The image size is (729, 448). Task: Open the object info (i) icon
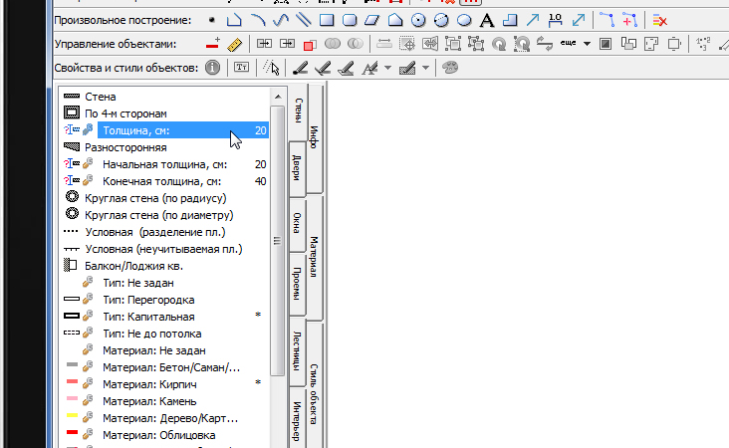click(212, 68)
